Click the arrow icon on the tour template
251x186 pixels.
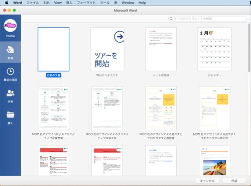pos(119,37)
